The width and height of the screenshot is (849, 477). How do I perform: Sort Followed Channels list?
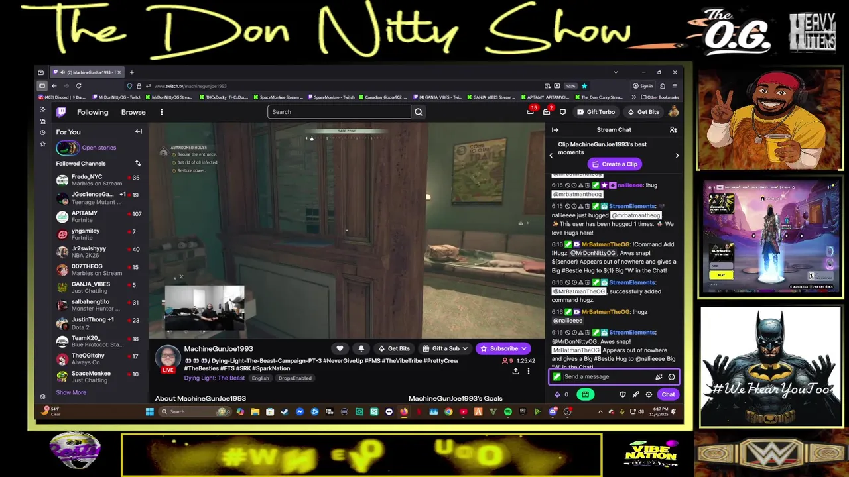pyautogui.click(x=138, y=163)
